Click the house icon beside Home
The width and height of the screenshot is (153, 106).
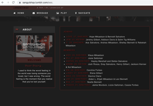pyautogui.click(x=14, y=13)
